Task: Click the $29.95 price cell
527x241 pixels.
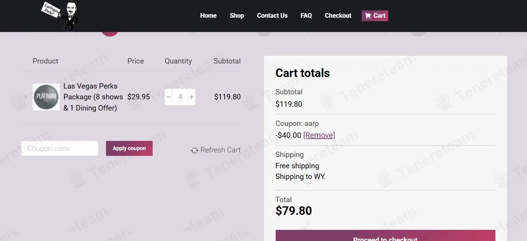Action: tap(139, 97)
